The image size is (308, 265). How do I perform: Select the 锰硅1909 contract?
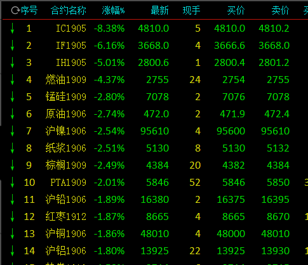[x=66, y=97]
